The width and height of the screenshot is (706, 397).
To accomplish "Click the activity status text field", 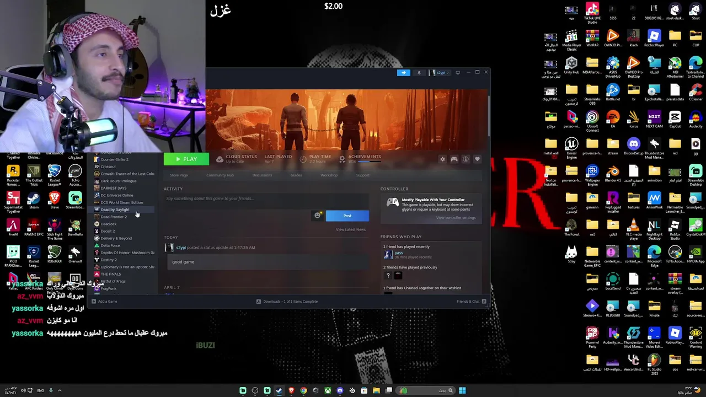I will 266,198.
